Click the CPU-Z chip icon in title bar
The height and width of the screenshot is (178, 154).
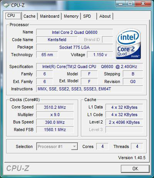pyautogui.click(x=6, y=5)
